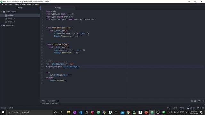Open the Selection menu
The width and height of the screenshot is (205, 115).
(x=17, y=4)
